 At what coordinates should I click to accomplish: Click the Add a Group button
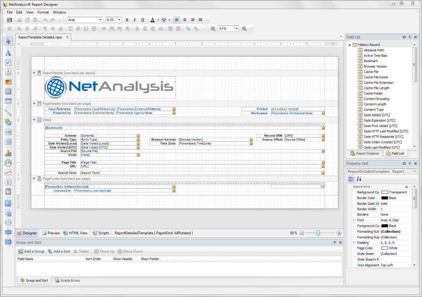coord(31,251)
